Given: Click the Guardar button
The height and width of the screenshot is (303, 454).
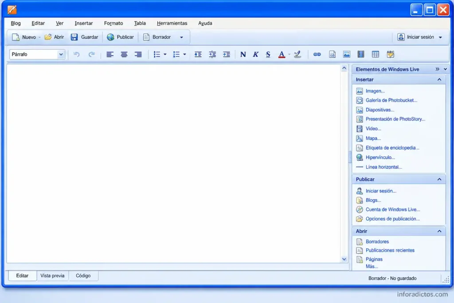Looking at the screenshot, I should pyautogui.click(x=85, y=37).
